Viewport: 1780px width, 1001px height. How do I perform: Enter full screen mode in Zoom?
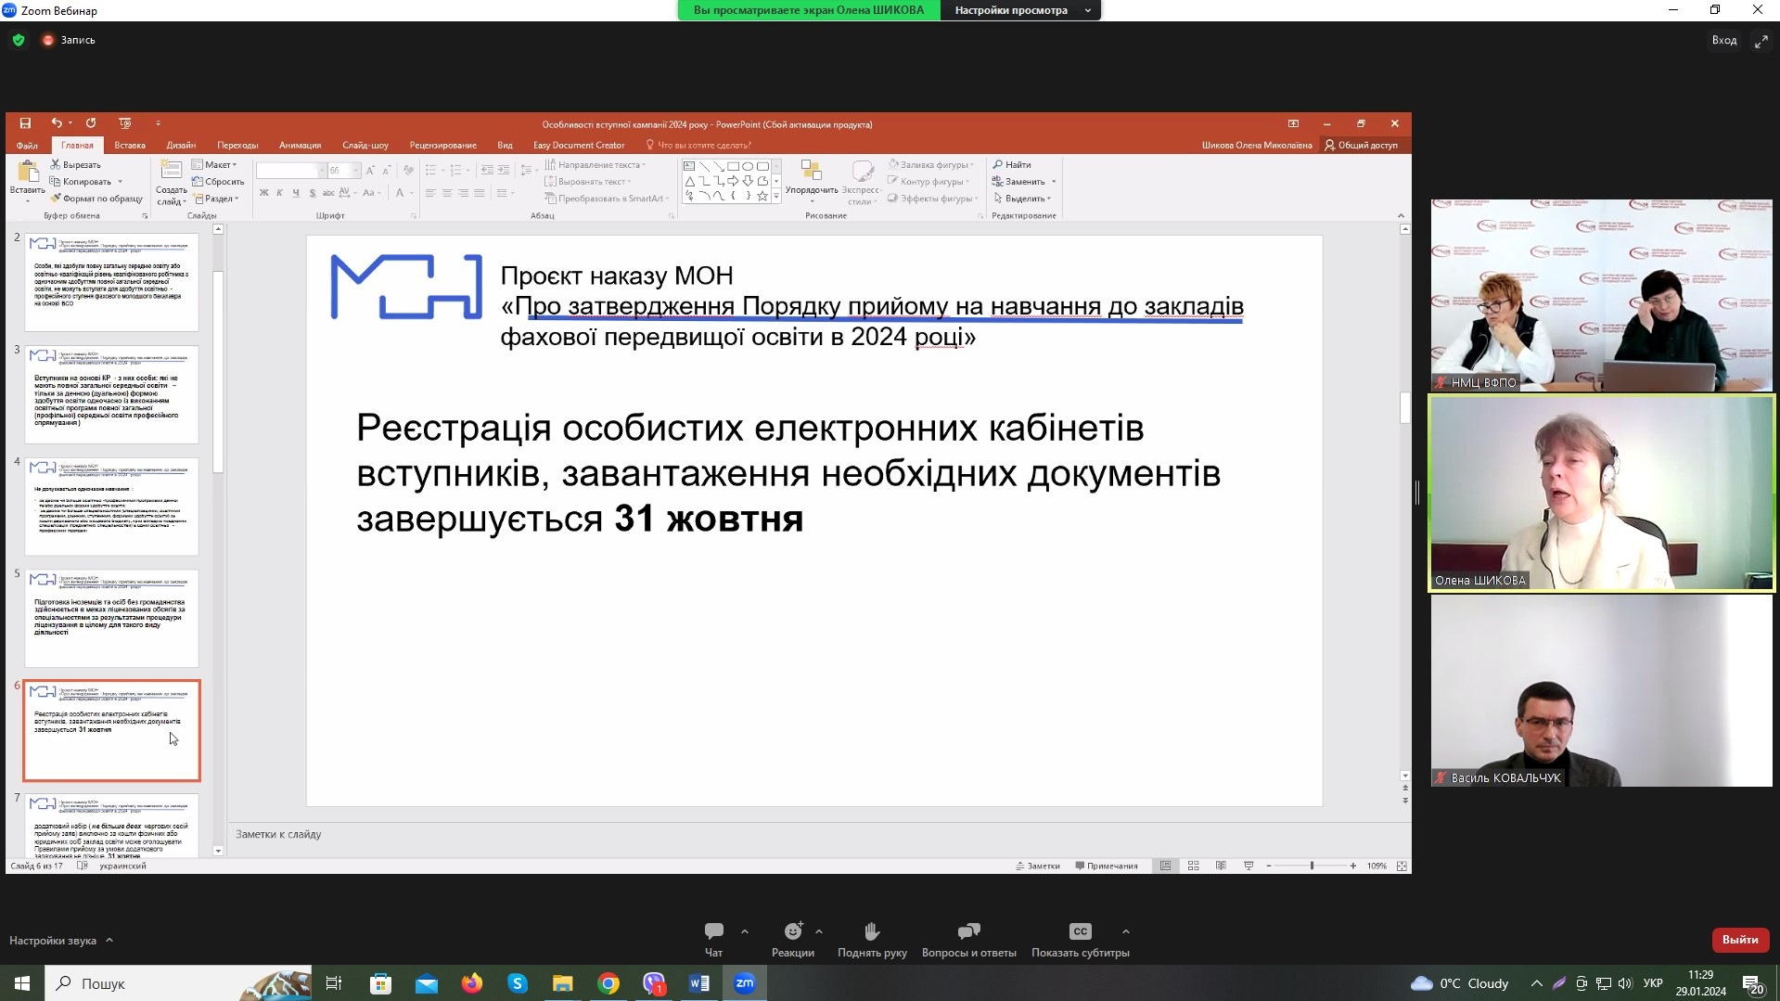click(x=1761, y=41)
